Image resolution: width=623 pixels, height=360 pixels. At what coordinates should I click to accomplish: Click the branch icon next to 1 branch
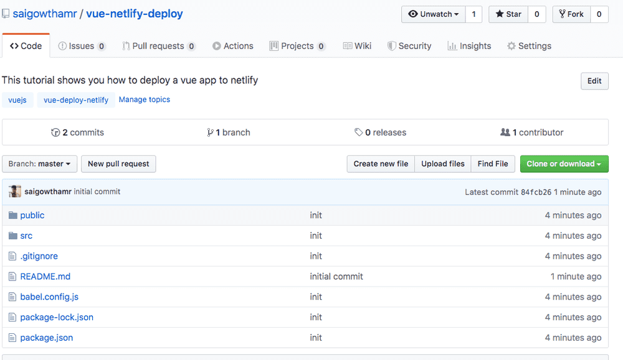tap(210, 132)
